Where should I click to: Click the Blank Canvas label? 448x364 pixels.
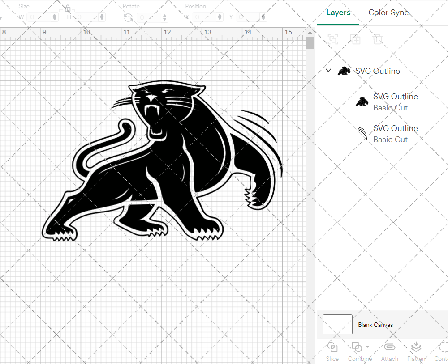[375, 325]
